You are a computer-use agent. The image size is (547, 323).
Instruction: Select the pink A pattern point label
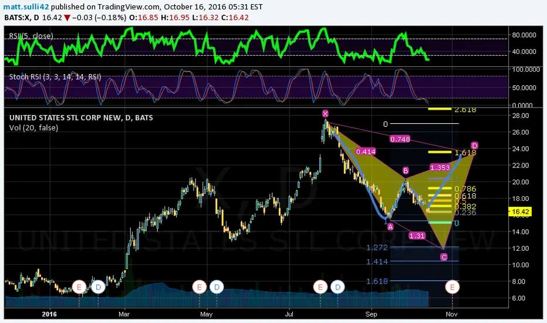390,227
